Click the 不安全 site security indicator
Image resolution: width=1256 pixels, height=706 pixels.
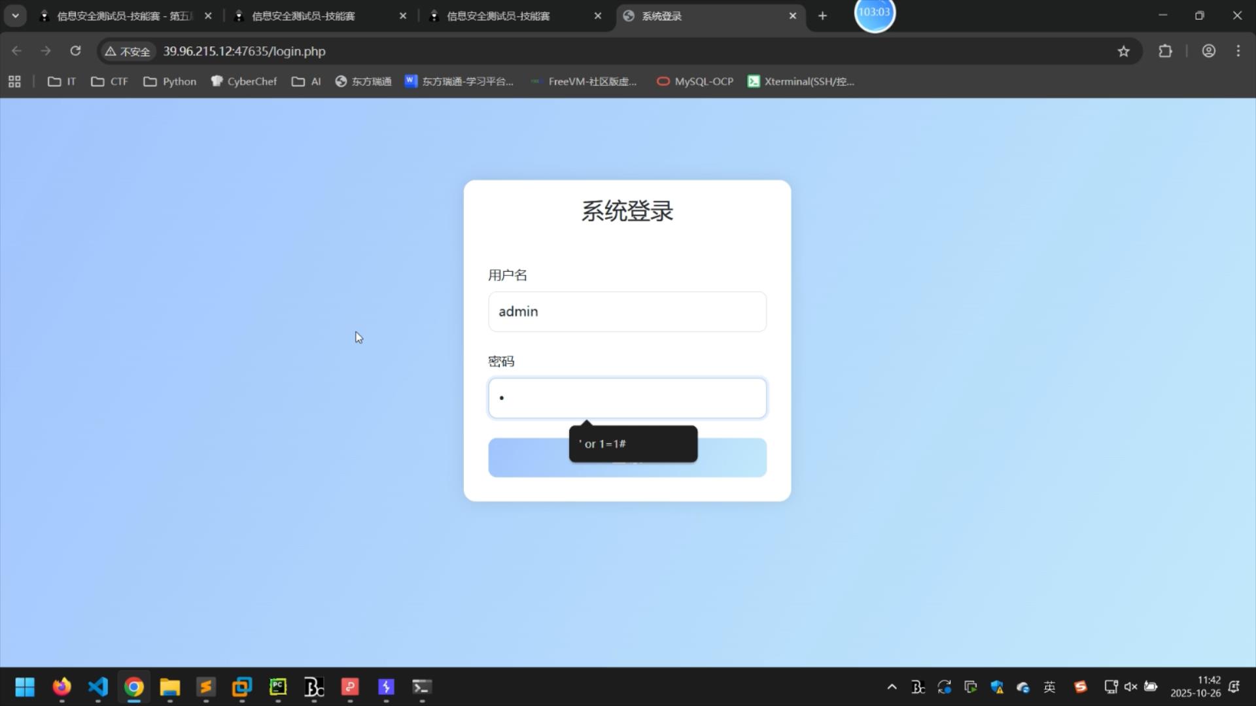tap(128, 51)
